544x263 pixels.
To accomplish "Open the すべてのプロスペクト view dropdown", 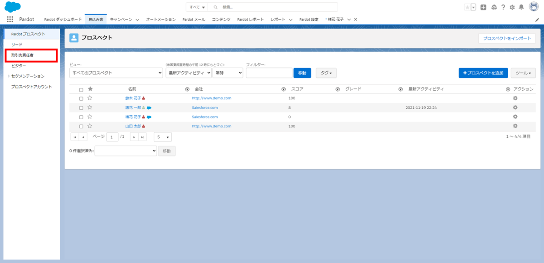I will pyautogui.click(x=116, y=73).
